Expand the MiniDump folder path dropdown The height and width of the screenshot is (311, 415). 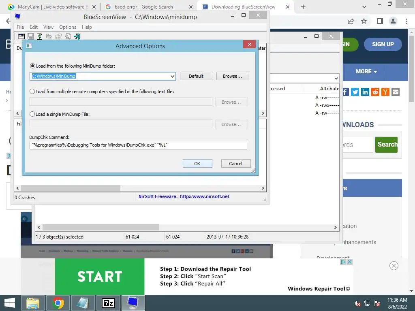(172, 76)
